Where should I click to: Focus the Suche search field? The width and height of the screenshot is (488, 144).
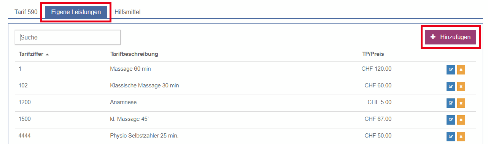(68, 38)
